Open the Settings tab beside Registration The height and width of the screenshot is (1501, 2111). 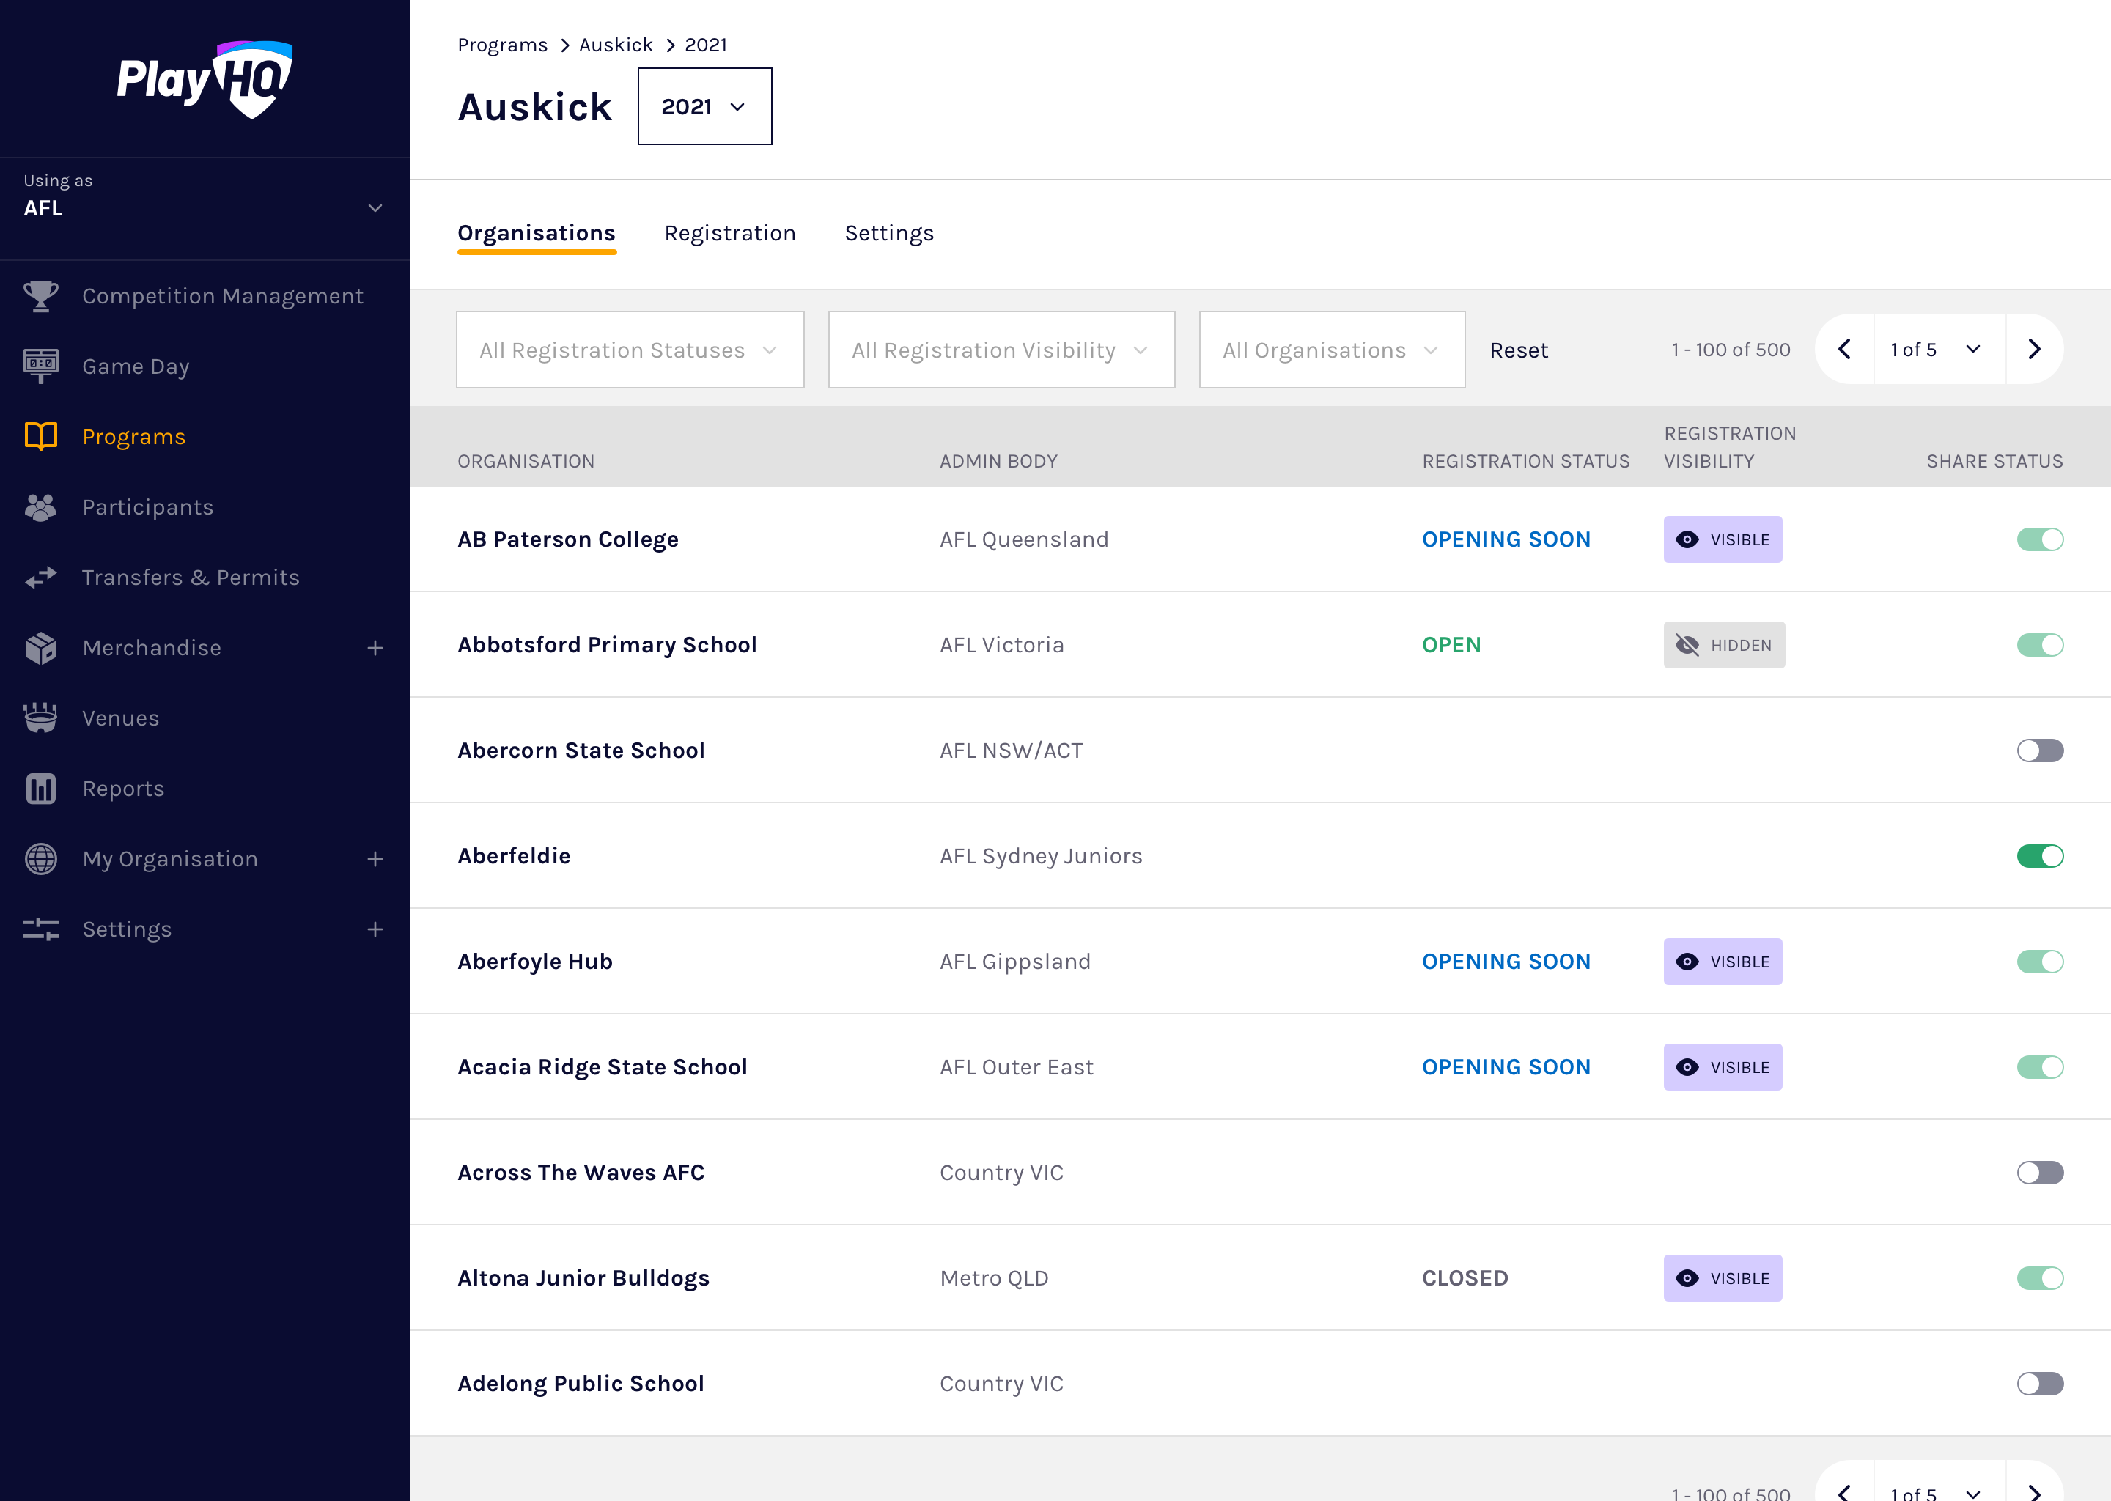pos(888,233)
